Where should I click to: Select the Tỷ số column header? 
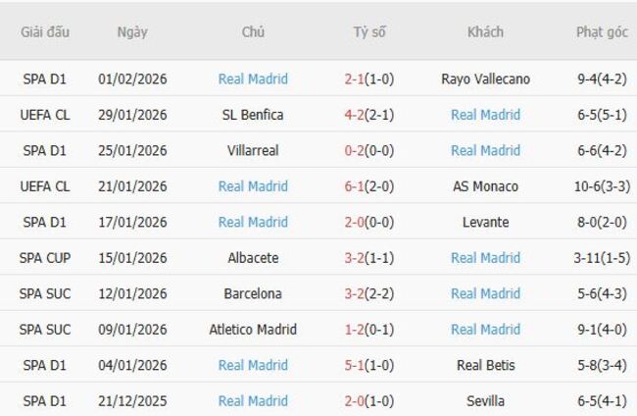369,31
